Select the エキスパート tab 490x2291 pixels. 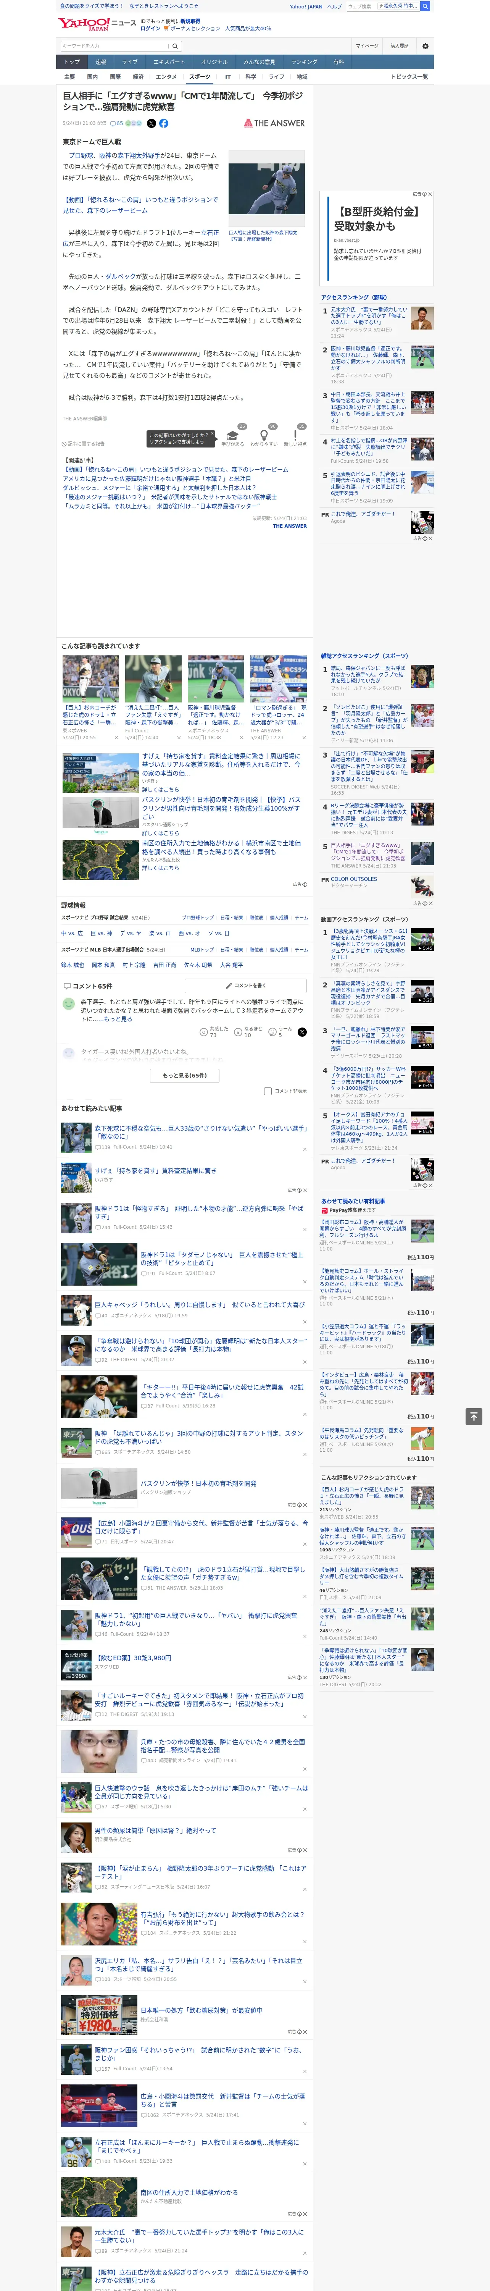click(169, 62)
